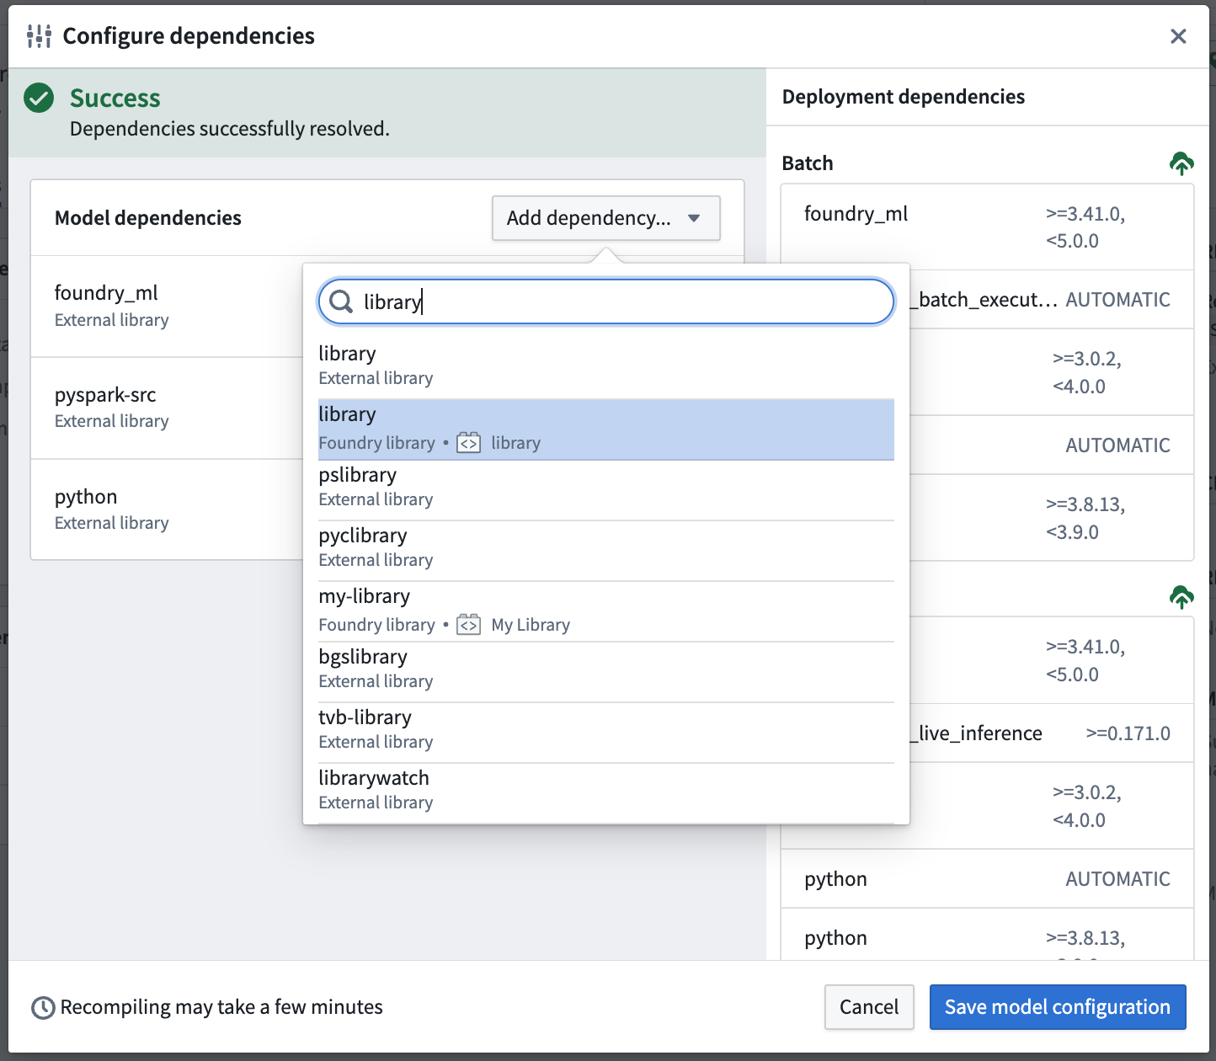Click the clock icon near Recompiling message
1216x1061 pixels.
[x=43, y=1007]
